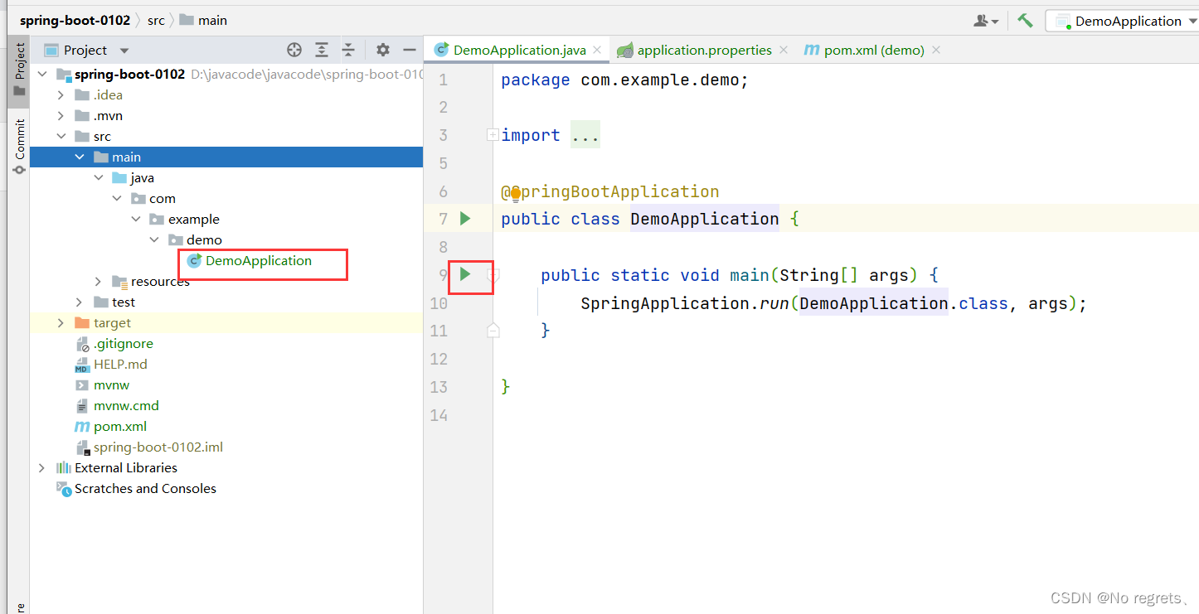Click the @SpringBootApplication annotation

(x=609, y=191)
